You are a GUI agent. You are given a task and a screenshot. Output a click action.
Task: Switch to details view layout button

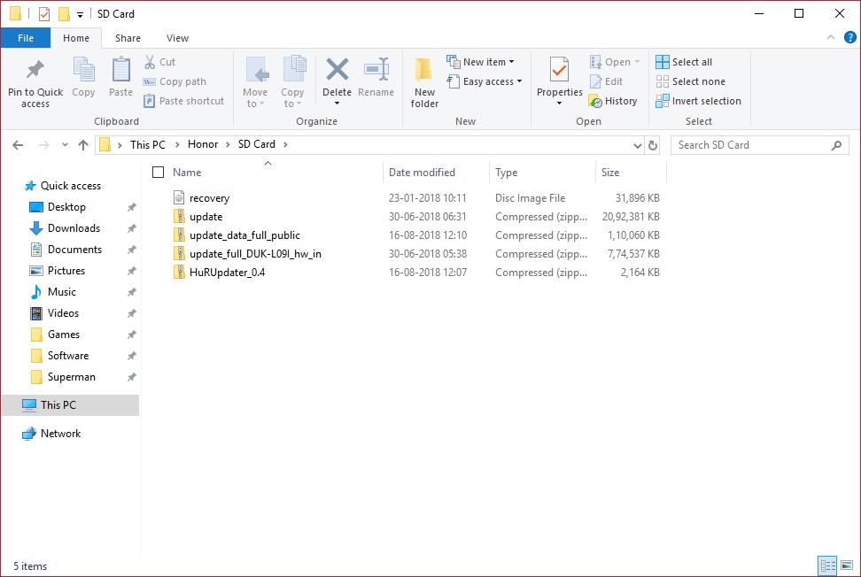(827, 565)
